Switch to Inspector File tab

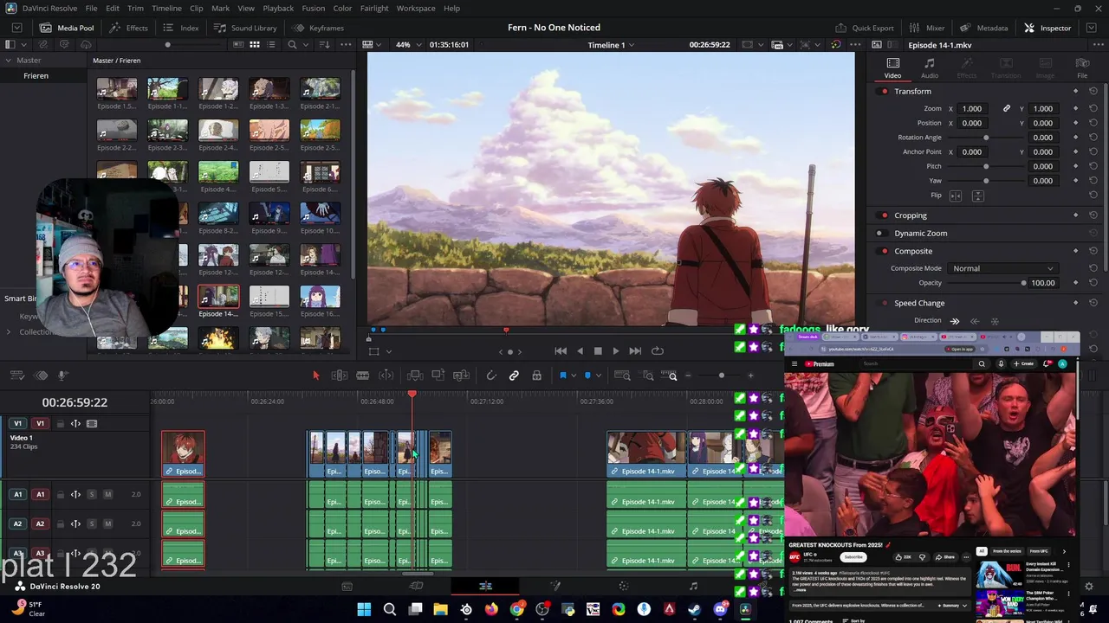click(x=1082, y=67)
